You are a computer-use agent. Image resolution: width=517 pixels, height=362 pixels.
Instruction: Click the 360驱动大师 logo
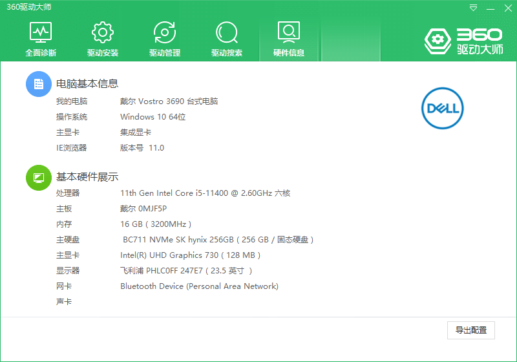[463, 41]
